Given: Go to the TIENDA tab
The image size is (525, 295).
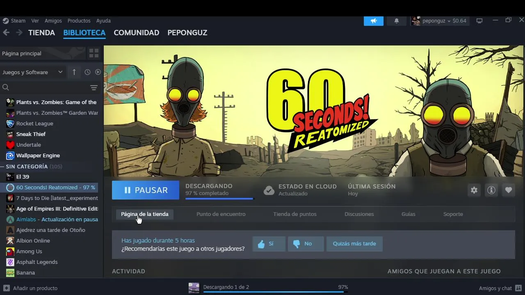Looking at the screenshot, I should pyautogui.click(x=41, y=33).
